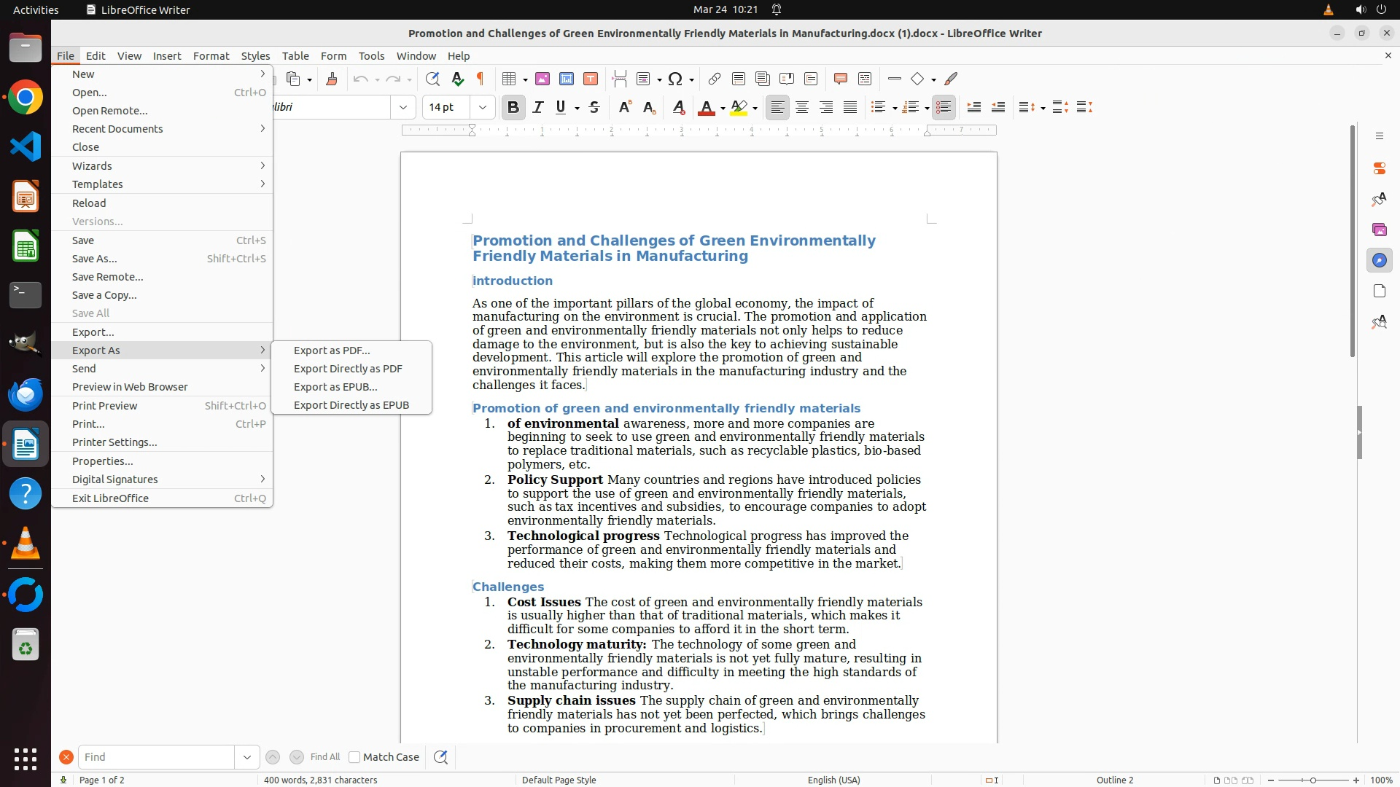Toggle Bold formatting button
1400x787 pixels.
click(513, 108)
